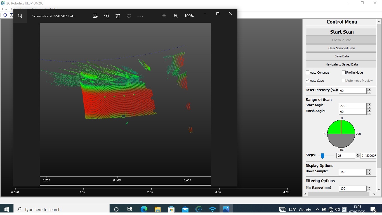The width and height of the screenshot is (382, 215).
Task: Enable the Auto Continue checkbox
Action: 308,73
